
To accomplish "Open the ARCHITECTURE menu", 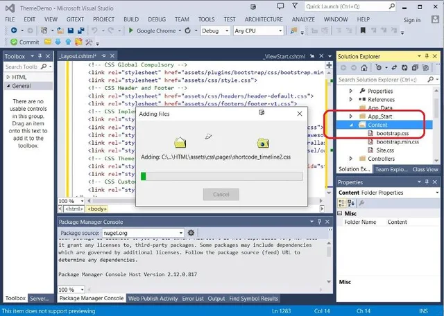I will click(x=264, y=19).
